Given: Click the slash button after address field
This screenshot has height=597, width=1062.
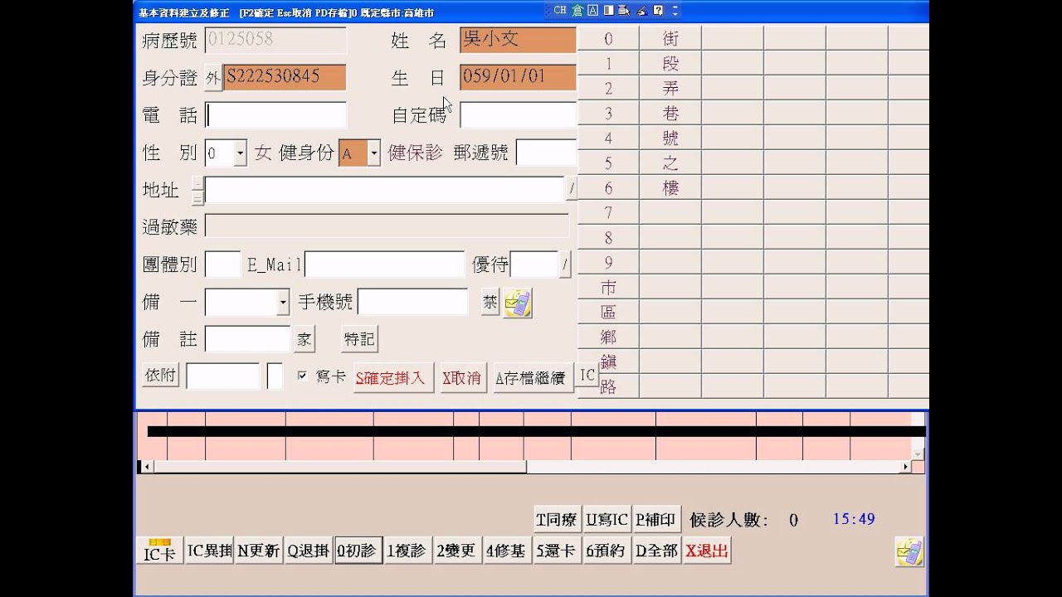Looking at the screenshot, I should (x=572, y=190).
